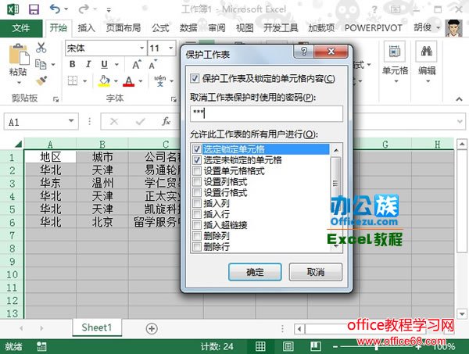Click the Decrease Font Size icon
Viewport: 469px width, 354px height.
152,64
